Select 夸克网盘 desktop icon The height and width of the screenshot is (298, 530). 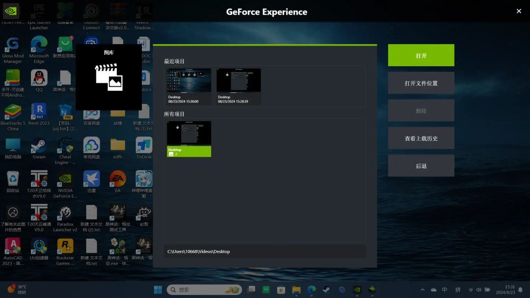click(x=92, y=148)
